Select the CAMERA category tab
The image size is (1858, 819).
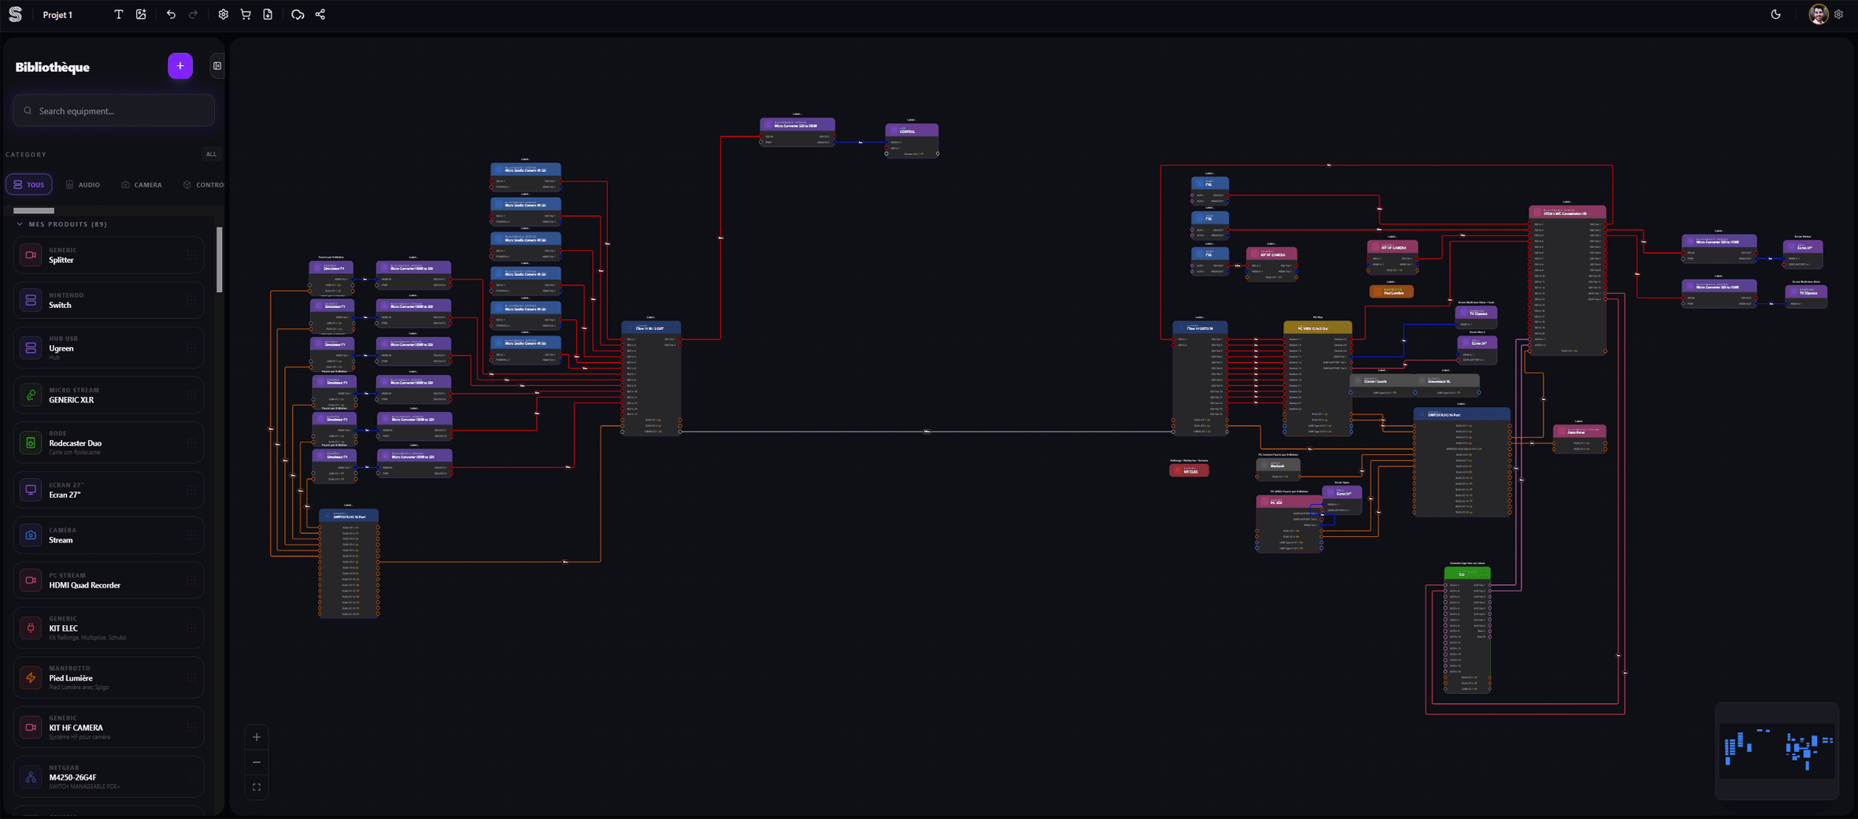click(x=142, y=185)
